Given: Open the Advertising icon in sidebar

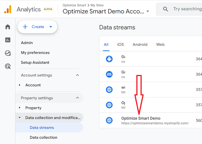Looking at the screenshot, I should [x=8, y=66].
